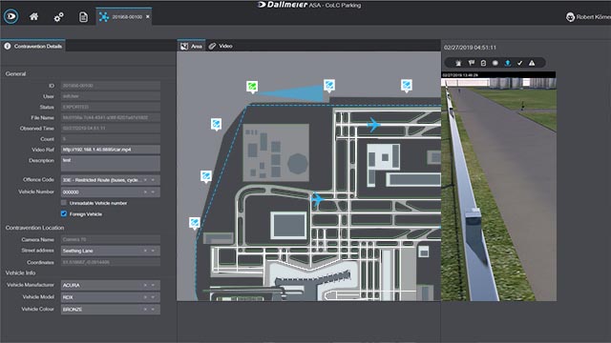Click into the Description text box

click(111, 163)
